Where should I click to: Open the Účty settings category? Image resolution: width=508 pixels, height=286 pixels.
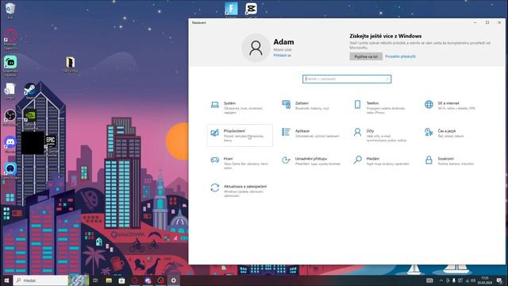pos(383,136)
